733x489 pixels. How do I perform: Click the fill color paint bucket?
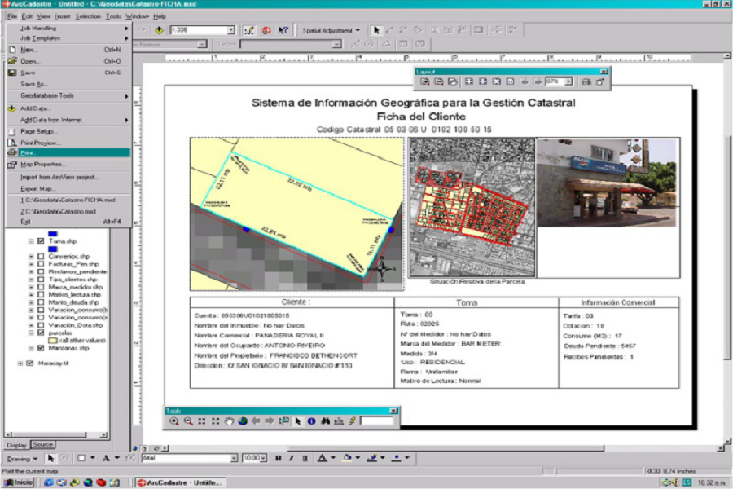[347, 458]
